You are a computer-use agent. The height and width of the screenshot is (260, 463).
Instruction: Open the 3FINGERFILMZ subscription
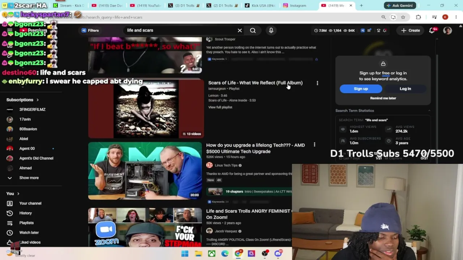pos(32,109)
